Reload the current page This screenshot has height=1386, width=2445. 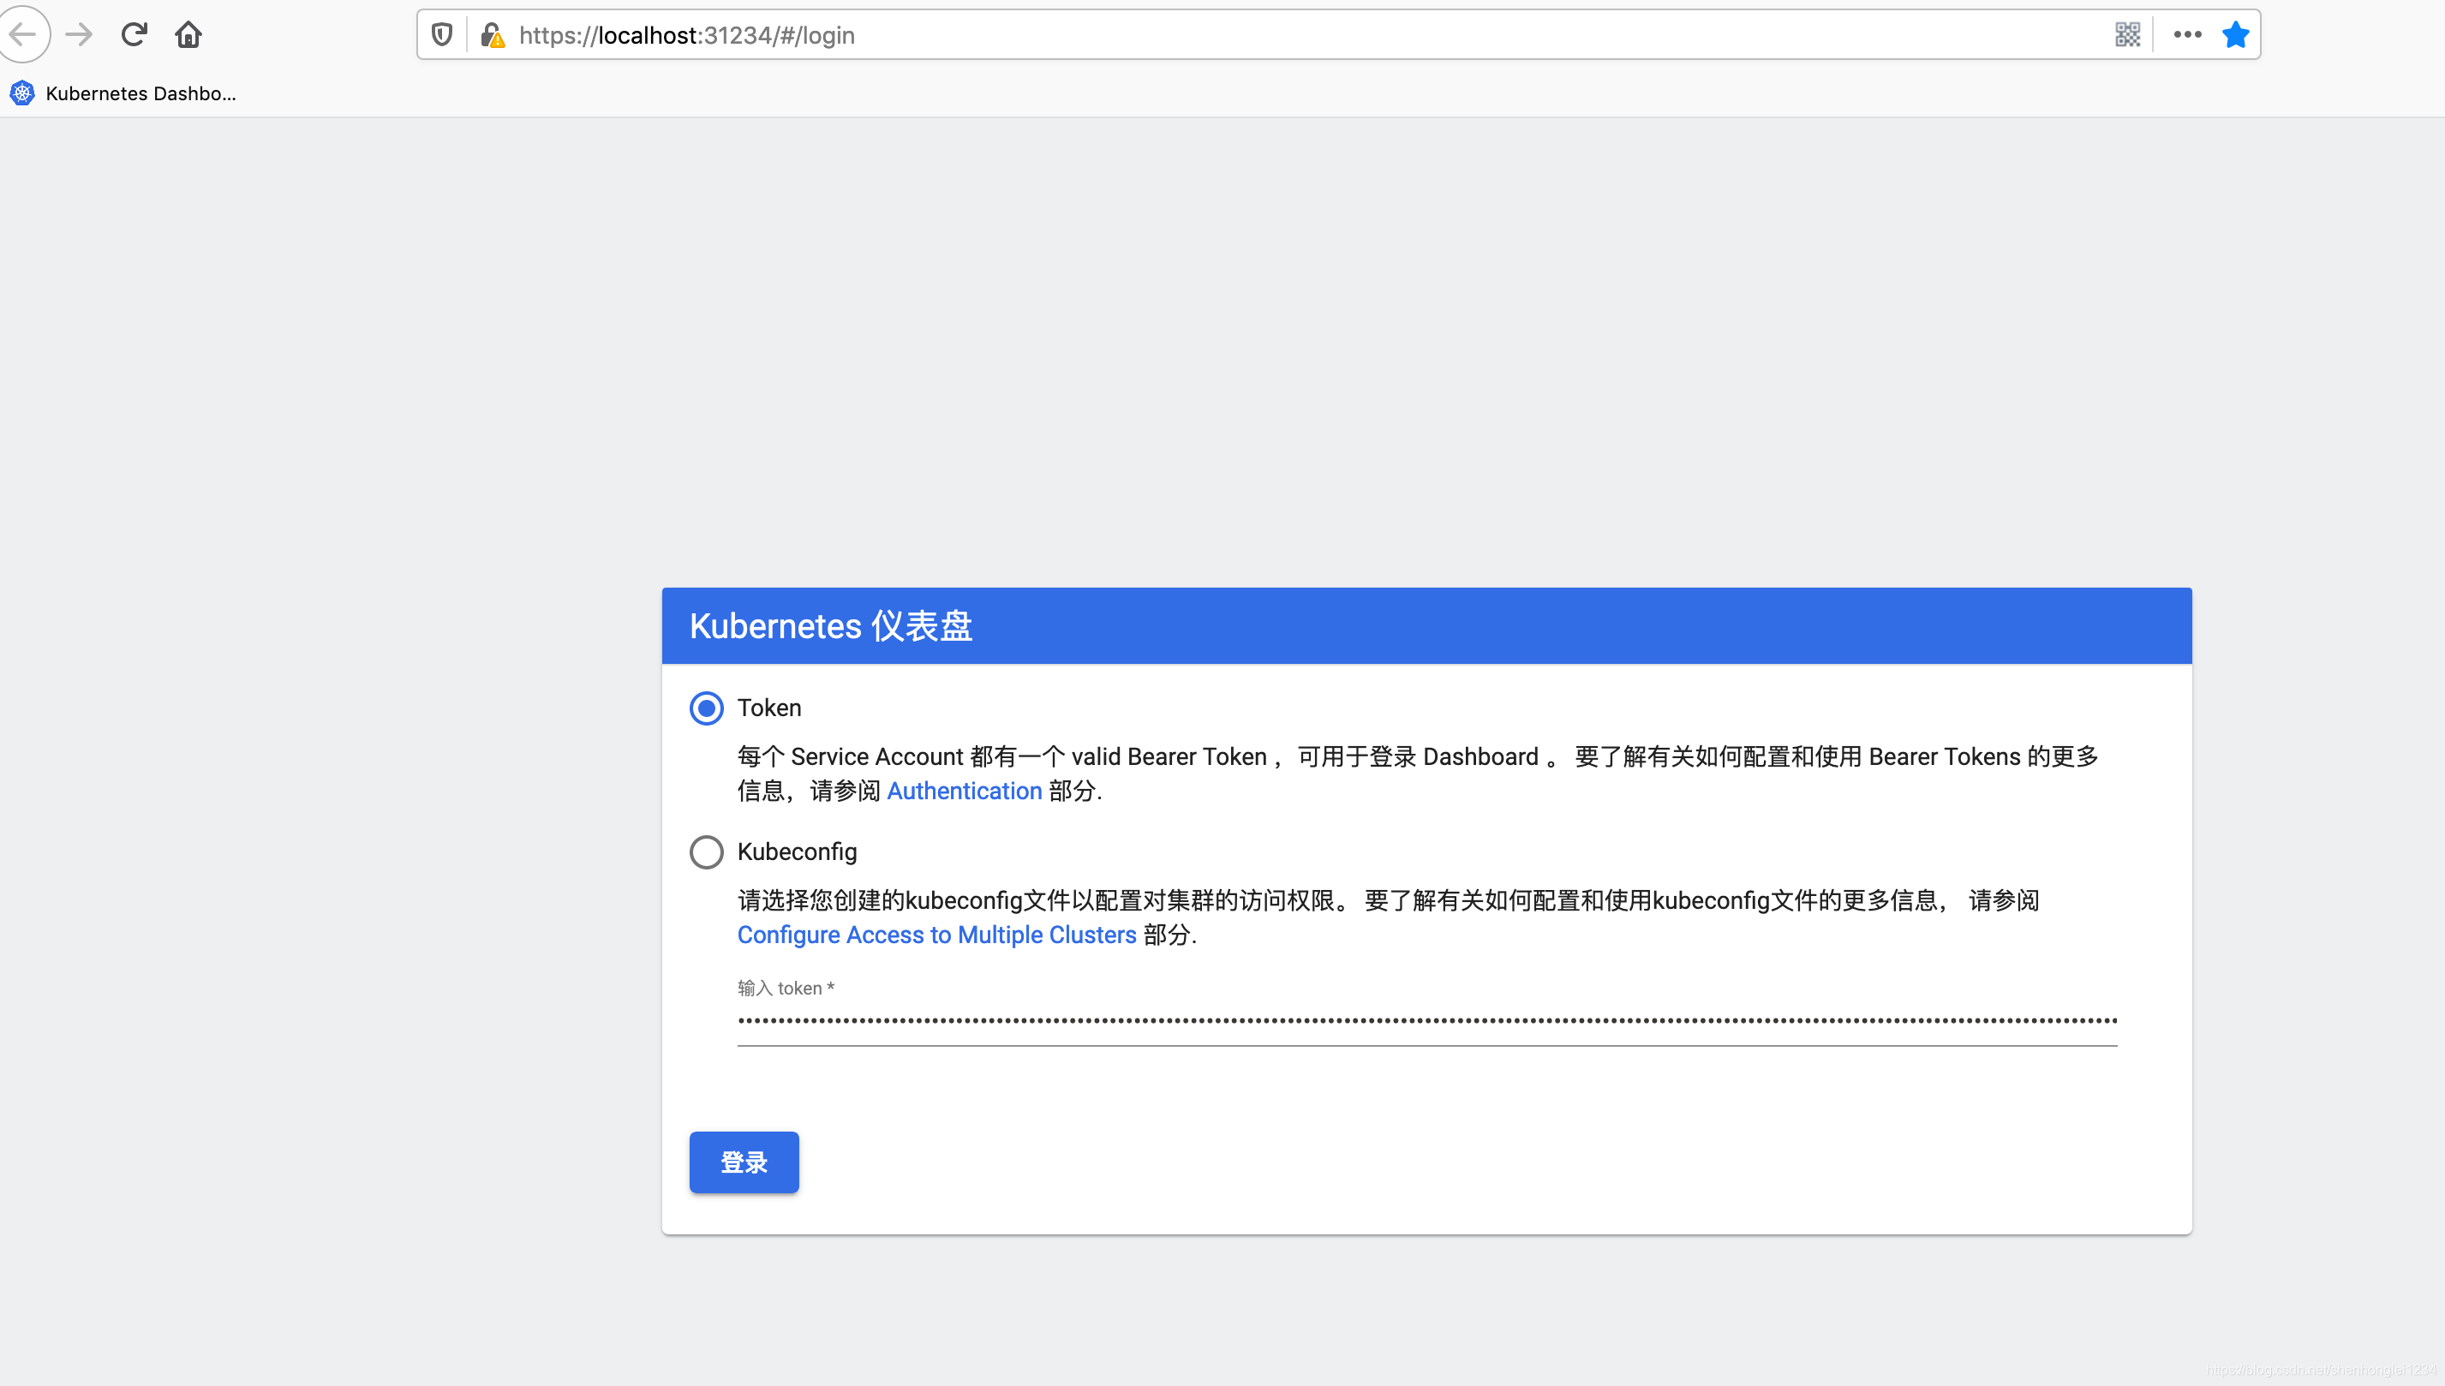point(135,34)
